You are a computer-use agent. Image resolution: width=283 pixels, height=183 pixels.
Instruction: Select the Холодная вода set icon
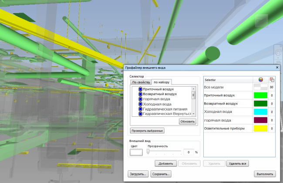[140, 104]
